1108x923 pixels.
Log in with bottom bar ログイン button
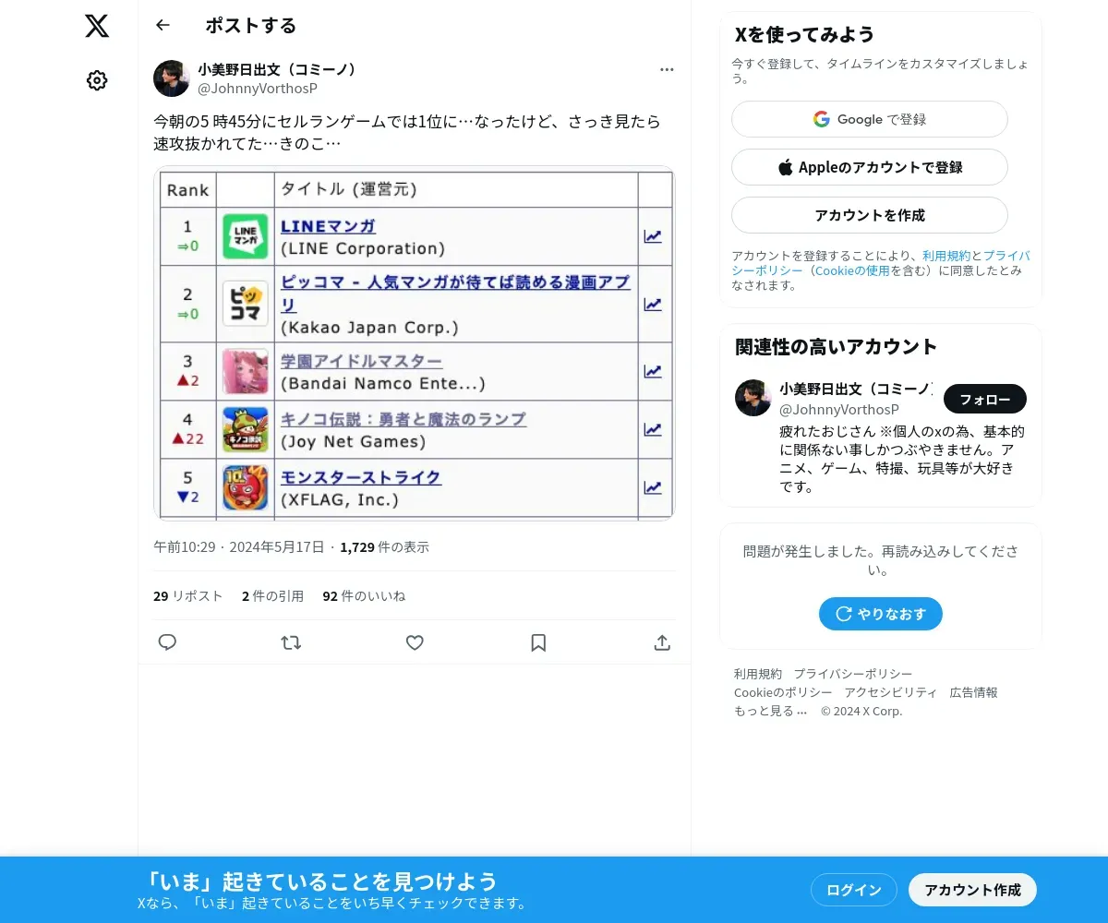854,890
